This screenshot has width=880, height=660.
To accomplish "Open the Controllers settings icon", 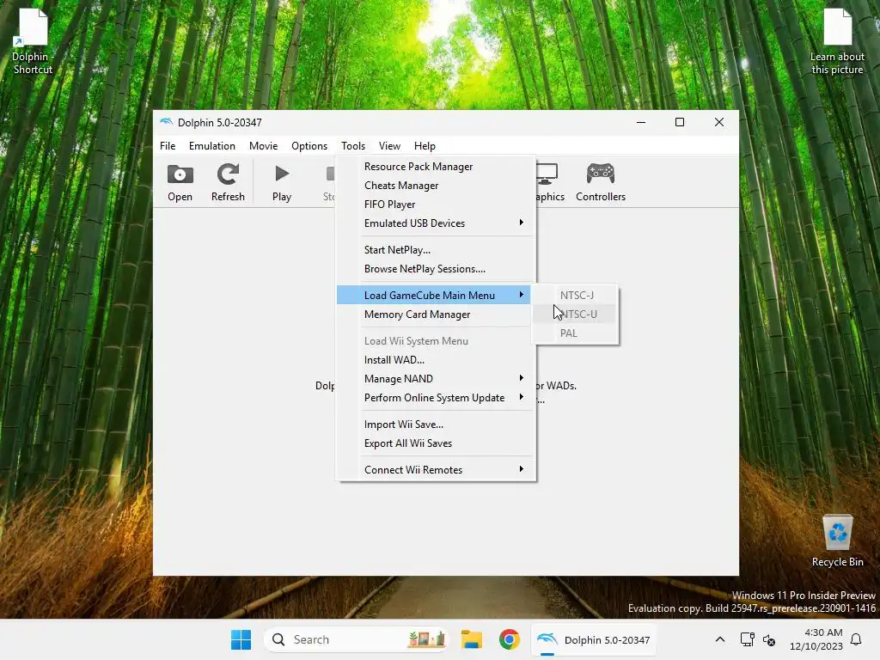I will 601,174.
